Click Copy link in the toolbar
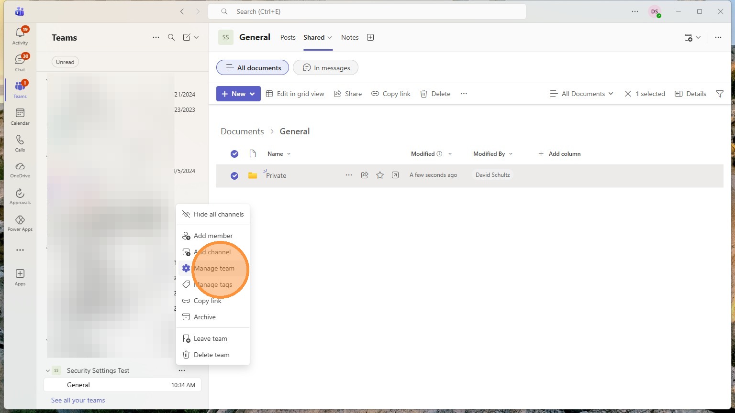 (x=391, y=94)
